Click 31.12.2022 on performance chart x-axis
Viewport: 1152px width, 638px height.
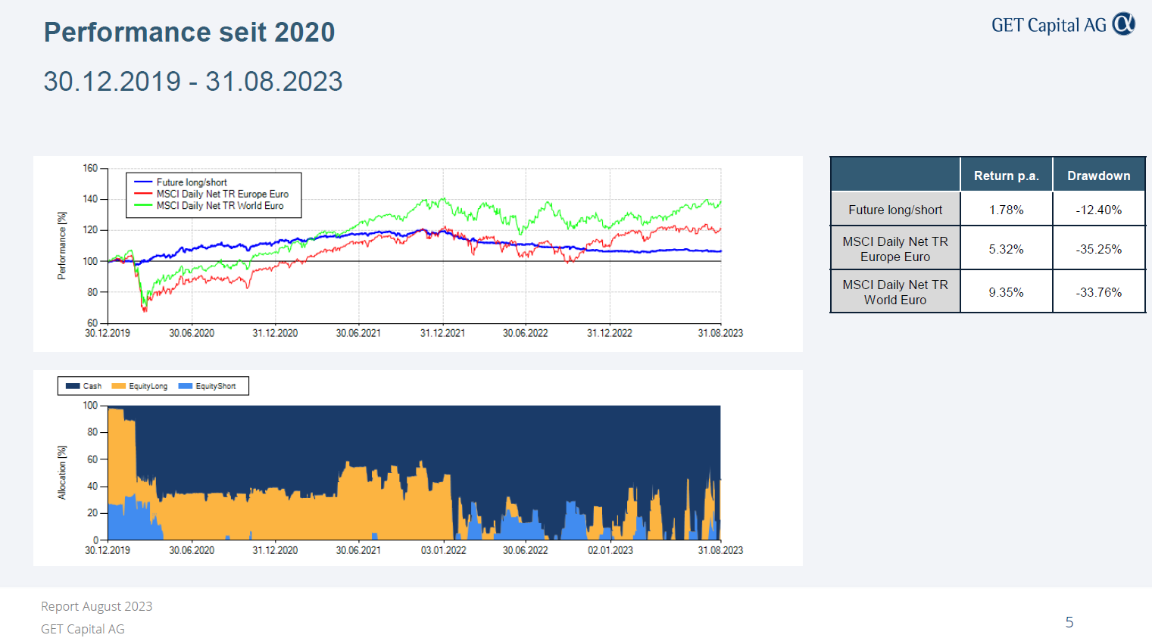click(609, 333)
